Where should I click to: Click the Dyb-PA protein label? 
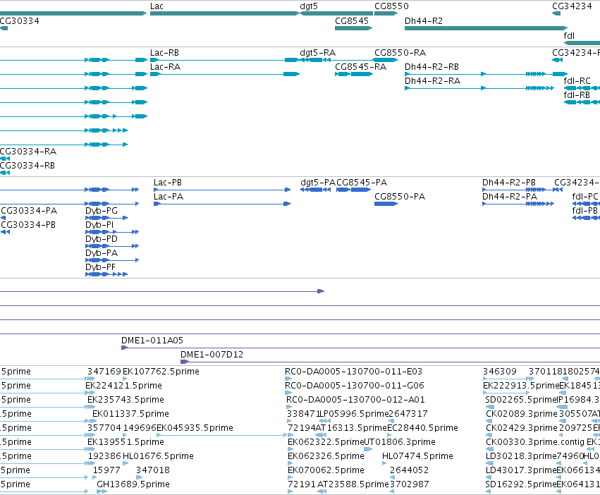coord(102,253)
